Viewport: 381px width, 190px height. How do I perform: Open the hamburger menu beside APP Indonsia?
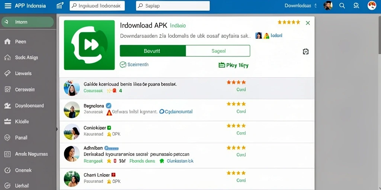pos(8,6)
